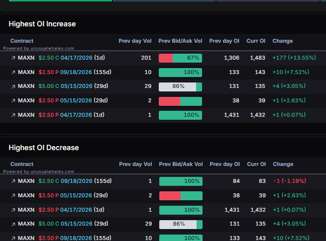Open arrow icon for $2.50 P 09/18/2026 in OI Decrease table
Image resolution: width=326 pixels, height=241 pixels.
[13, 239]
